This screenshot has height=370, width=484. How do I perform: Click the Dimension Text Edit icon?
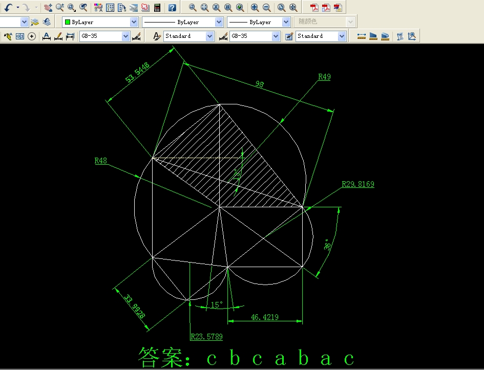pos(58,36)
